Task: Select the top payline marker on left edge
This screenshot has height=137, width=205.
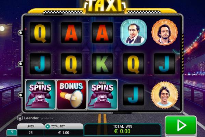Action: coord(20,33)
